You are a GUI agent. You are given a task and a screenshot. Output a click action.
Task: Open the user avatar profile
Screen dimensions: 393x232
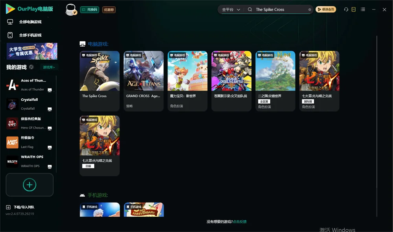pos(71,9)
